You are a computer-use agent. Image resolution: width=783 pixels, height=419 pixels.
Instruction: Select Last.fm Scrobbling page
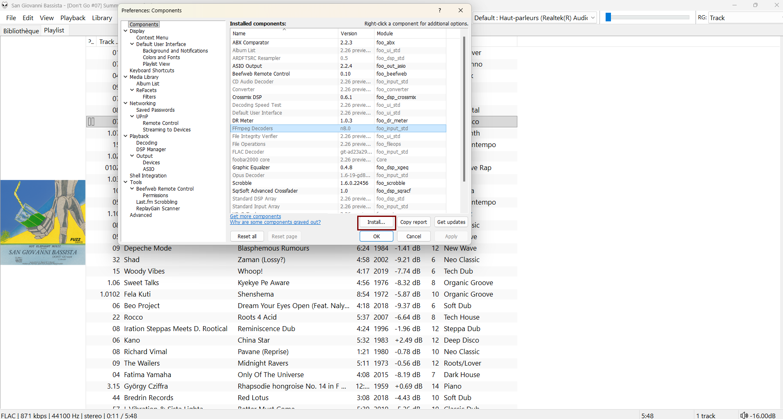[157, 202]
